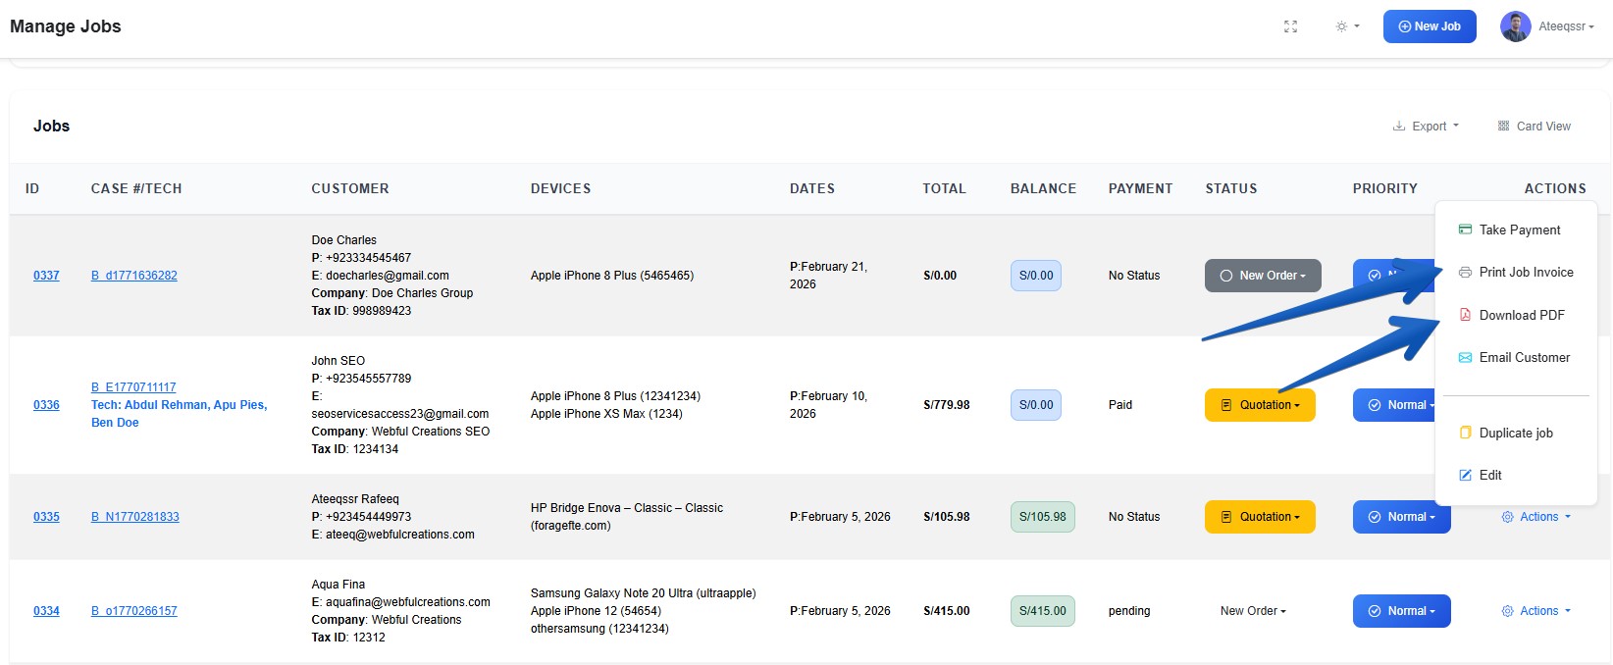Click the PDF file icon
The image size is (1613, 665).
(1465, 315)
